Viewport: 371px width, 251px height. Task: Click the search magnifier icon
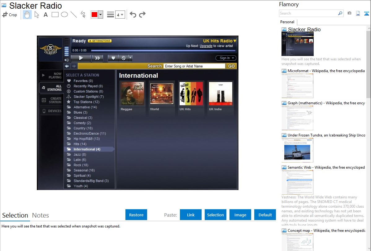pos(340,13)
